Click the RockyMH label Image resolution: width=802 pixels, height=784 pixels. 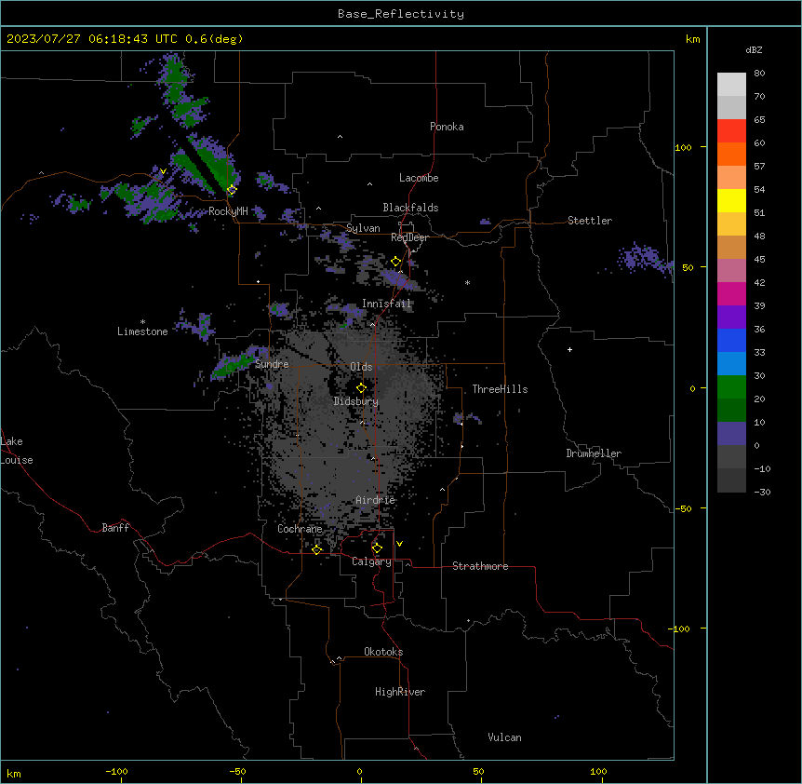point(228,211)
